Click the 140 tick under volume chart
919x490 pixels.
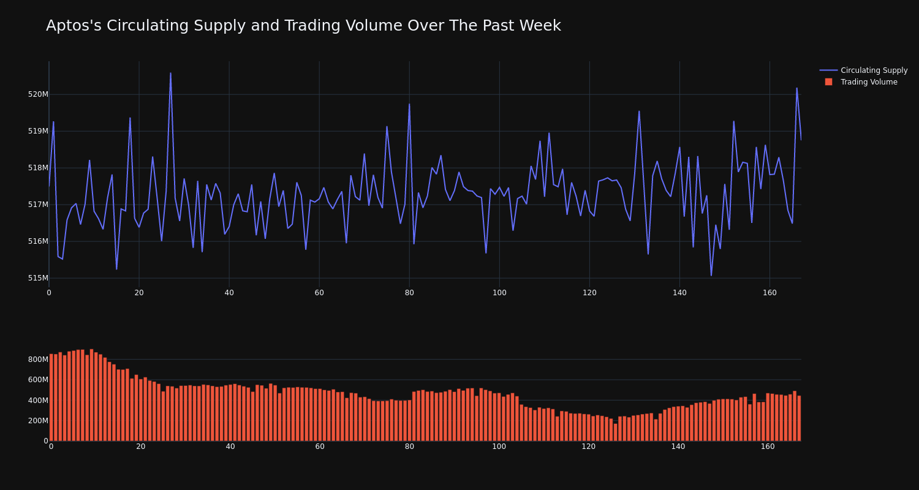(678, 447)
